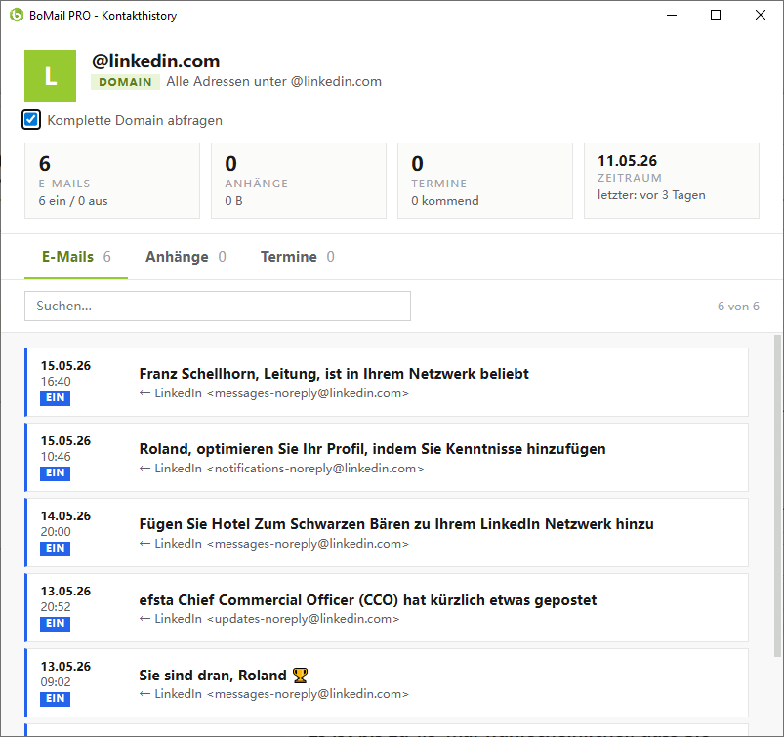Open email efsta Chief Commercial Officer gepostet
The image size is (784, 737).
[x=387, y=607]
